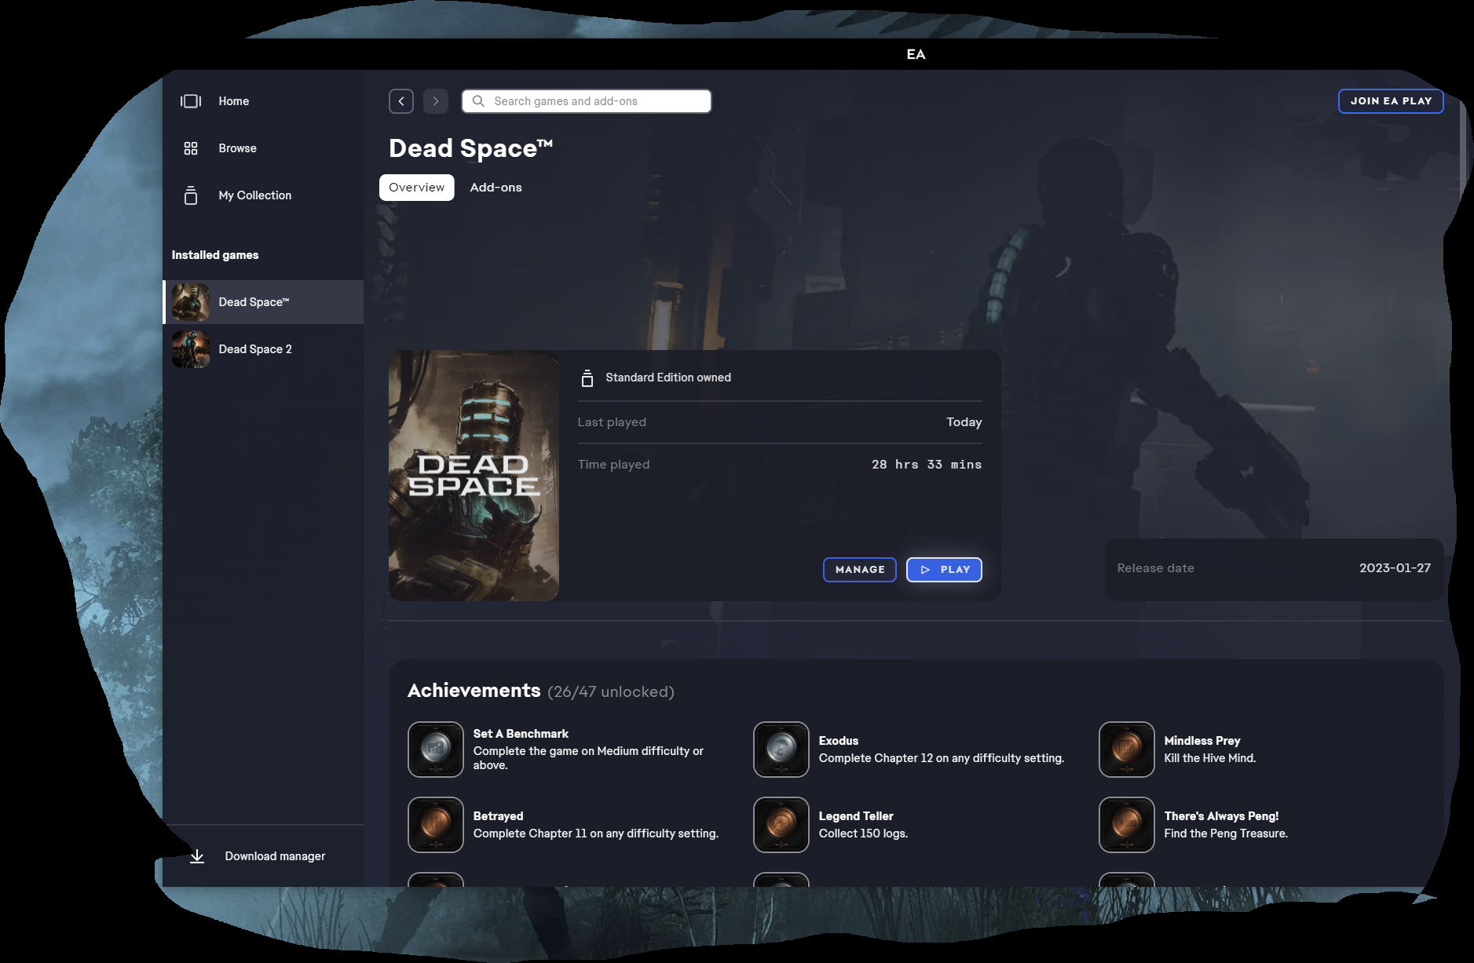Click the PLAY button
1474x963 pixels.
(x=944, y=570)
